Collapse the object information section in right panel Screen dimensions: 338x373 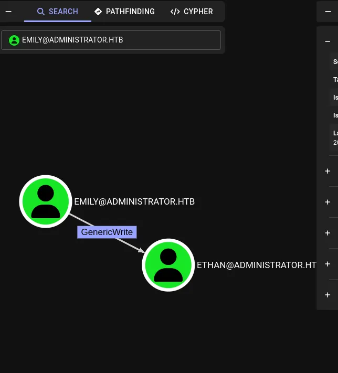coord(328,41)
